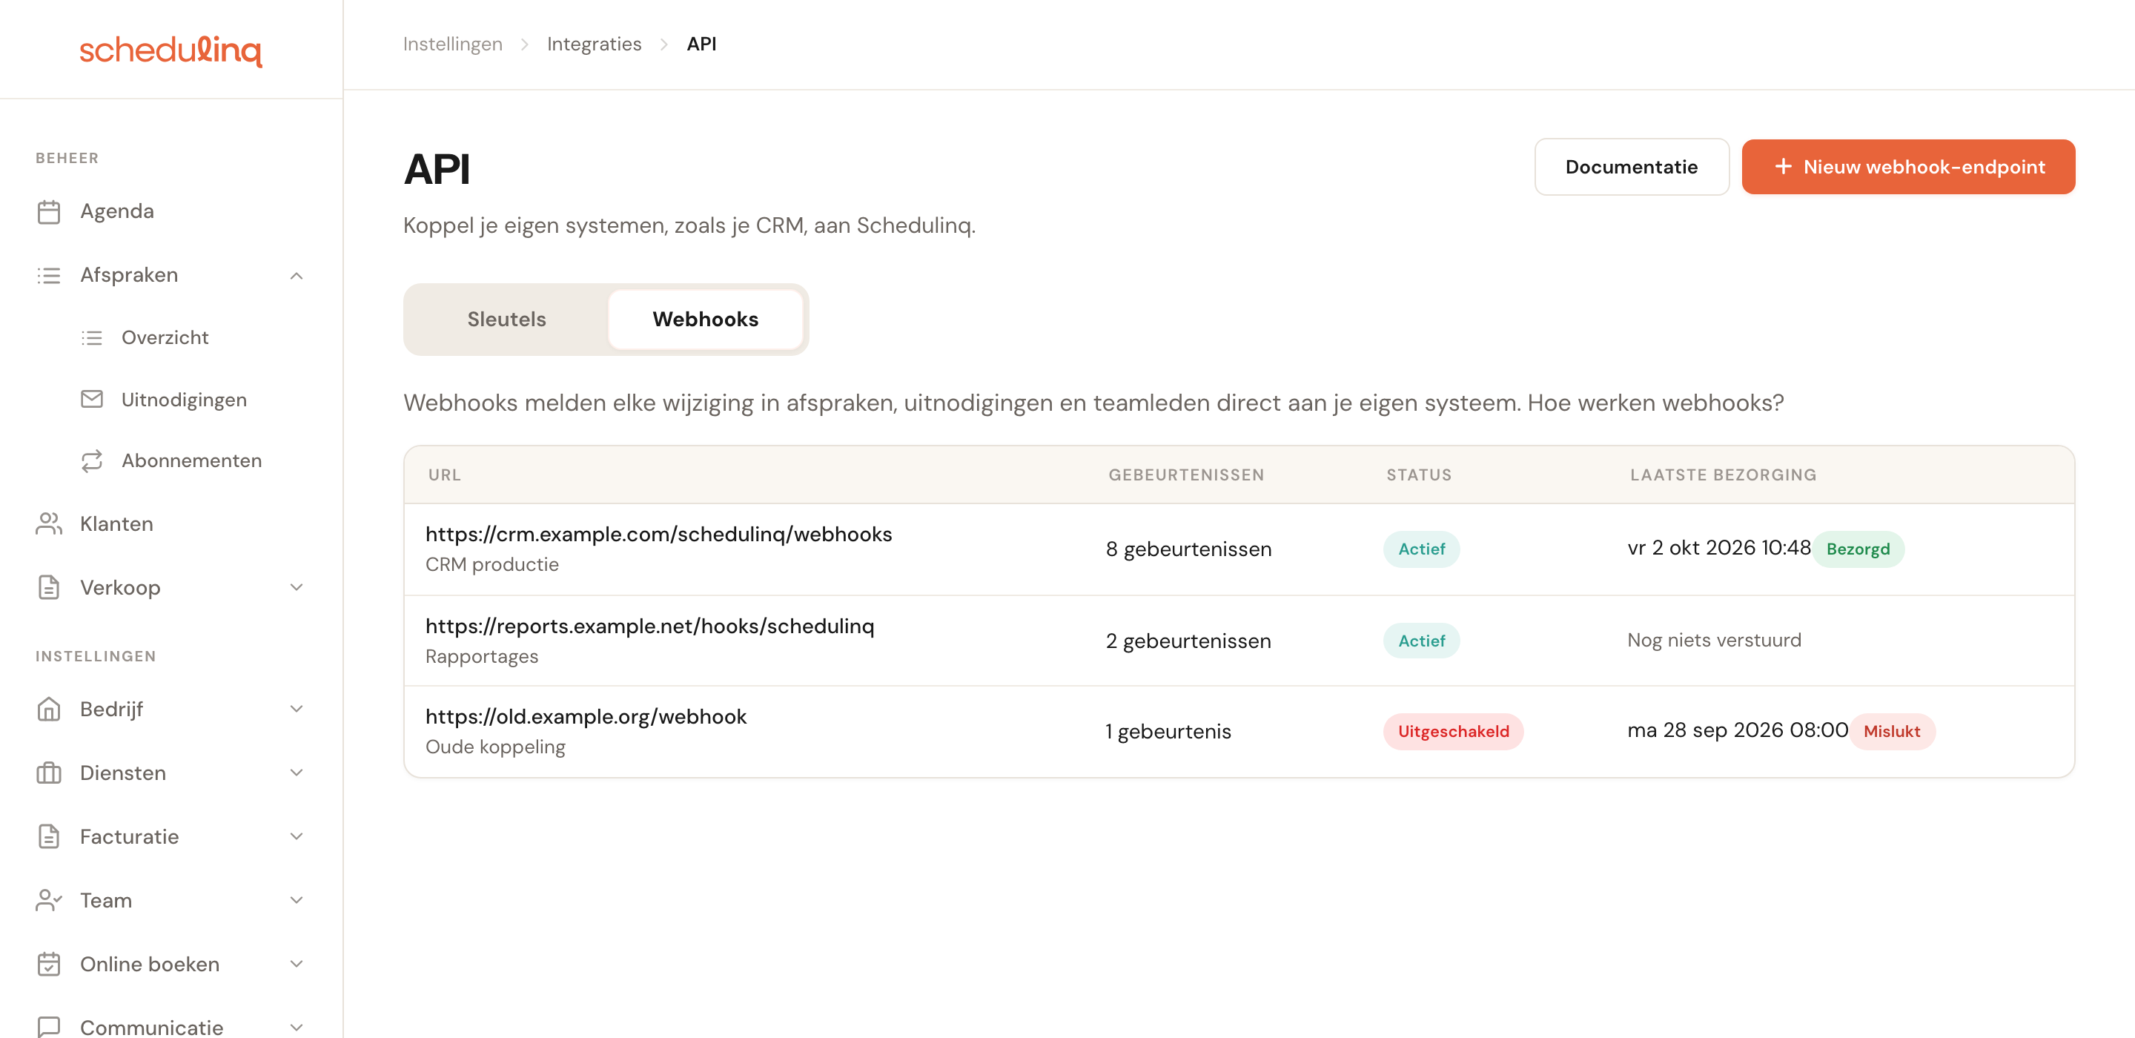The height and width of the screenshot is (1038, 2135).
Task: Click the Bedrijf house icon
Action: 49,710
